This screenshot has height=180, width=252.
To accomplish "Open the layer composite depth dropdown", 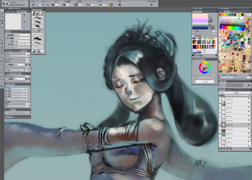I will click(x=243, y=93).
